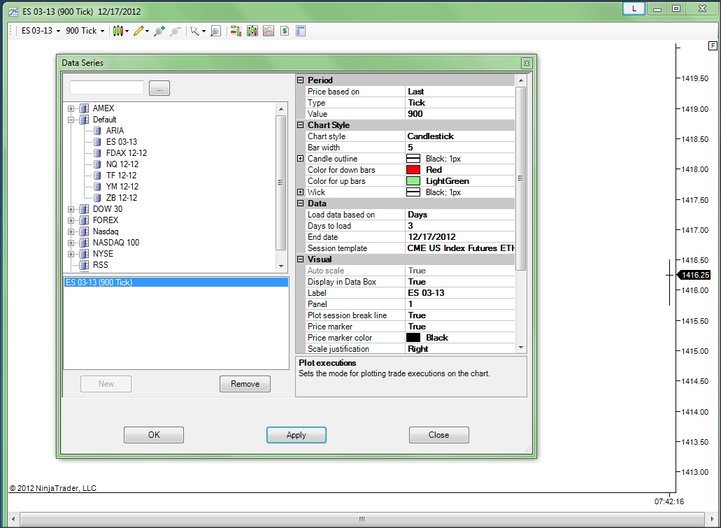Click the black Price marker color swatch
Screen dimensions: 721x528
[413, 338]
